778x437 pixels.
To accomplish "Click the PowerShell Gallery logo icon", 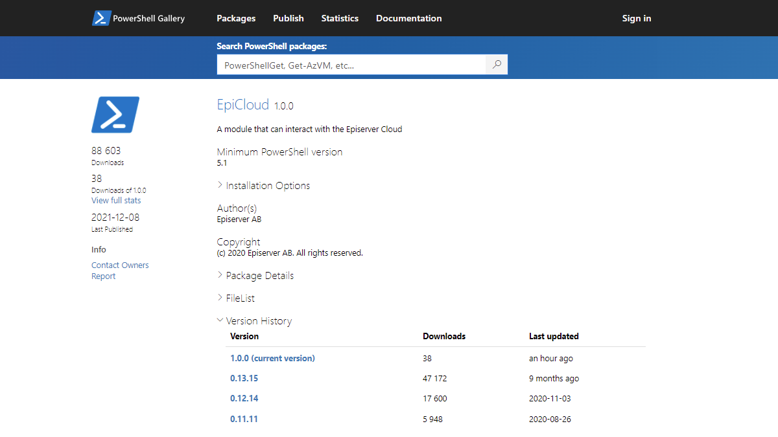I will tap(101, 18).
